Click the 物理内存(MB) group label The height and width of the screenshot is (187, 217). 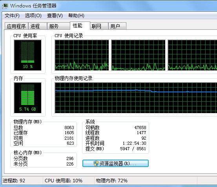pyautogui.click(x=27, y=122)
